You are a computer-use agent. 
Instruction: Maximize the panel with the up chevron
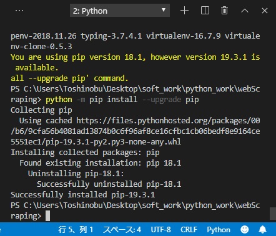tap(245, 11)
